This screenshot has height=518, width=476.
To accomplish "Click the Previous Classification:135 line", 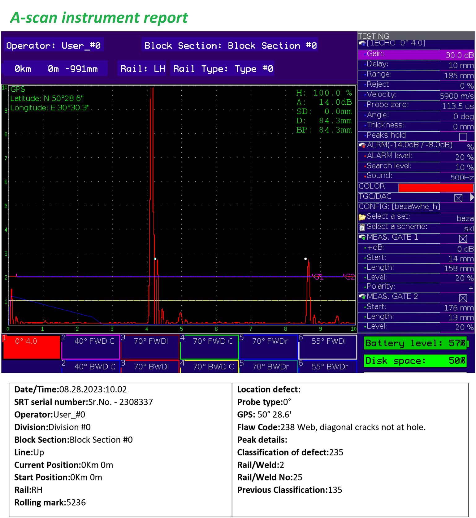I will (x=290, y=490).
